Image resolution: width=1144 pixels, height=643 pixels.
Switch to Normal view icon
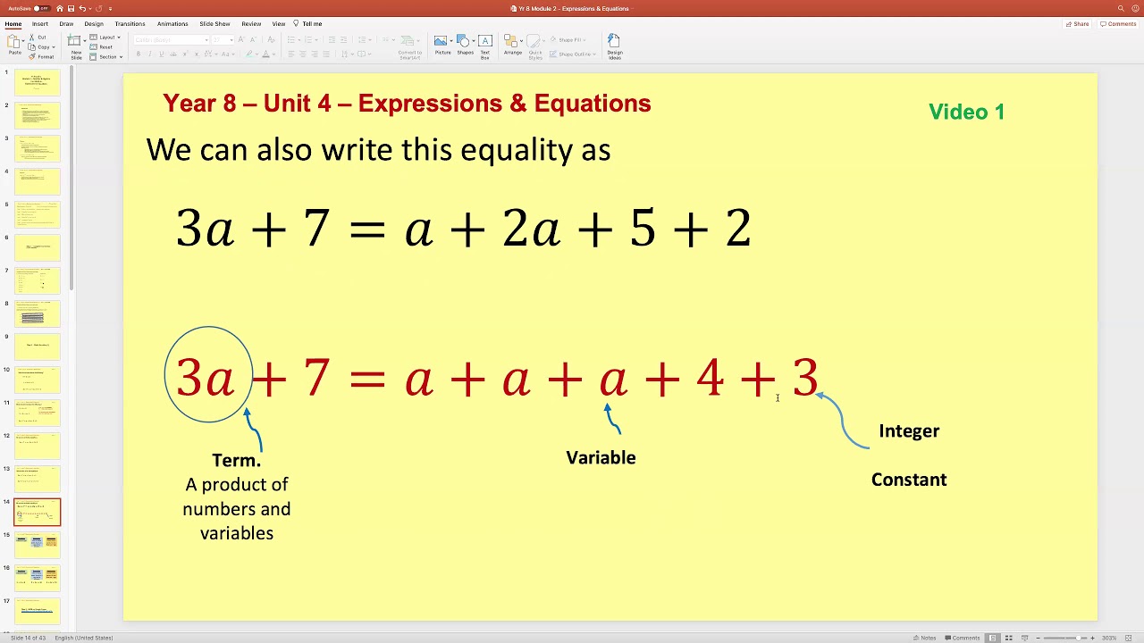[x=993, y=638]
